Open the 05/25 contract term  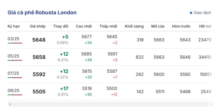click(13, 56)
